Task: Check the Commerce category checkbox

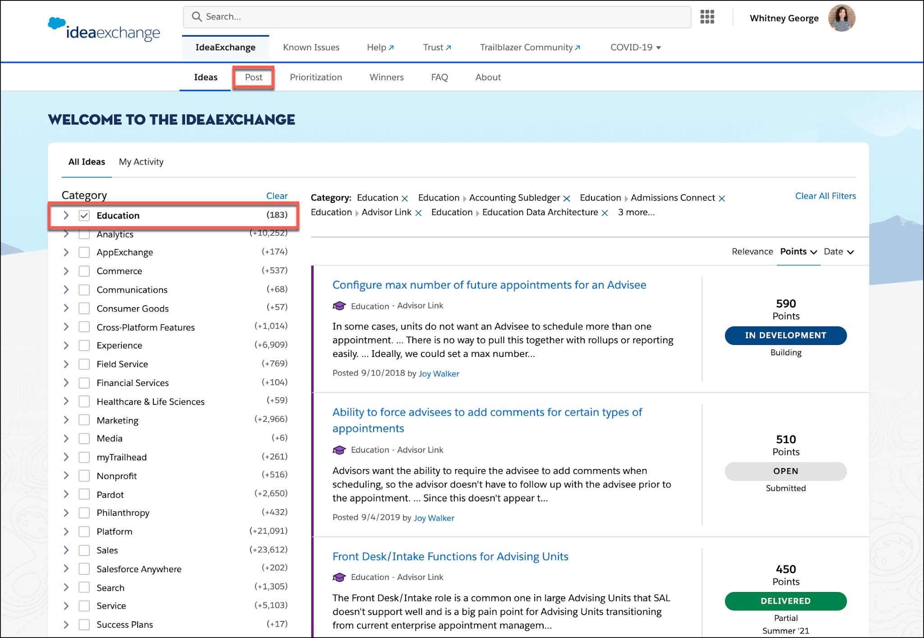Action: click(84, 271)
